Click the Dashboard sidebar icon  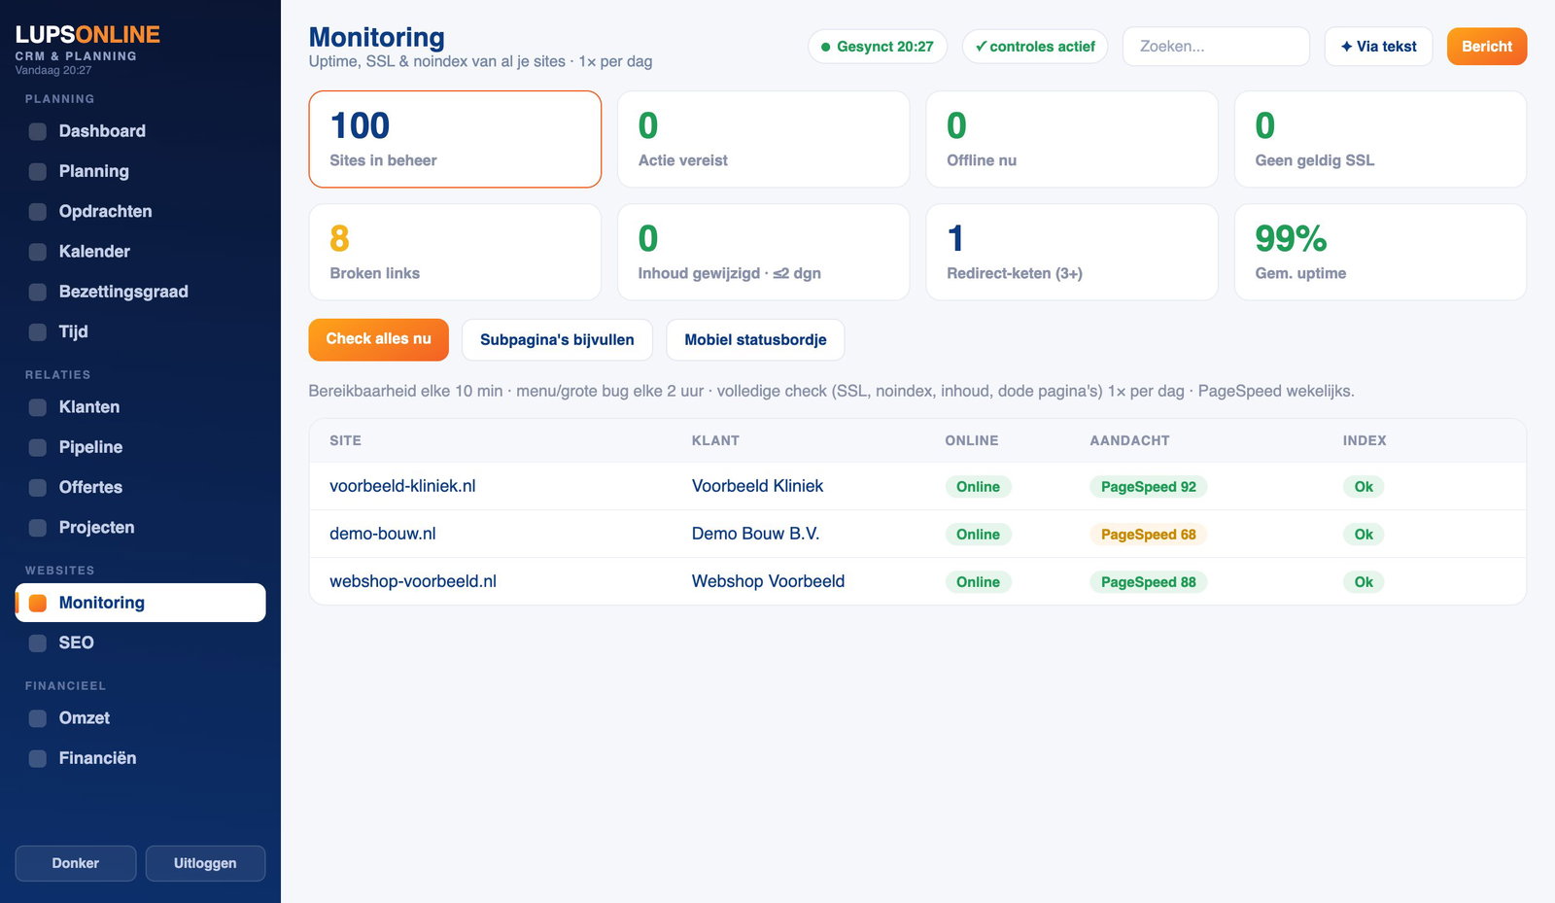click(38, 132)
